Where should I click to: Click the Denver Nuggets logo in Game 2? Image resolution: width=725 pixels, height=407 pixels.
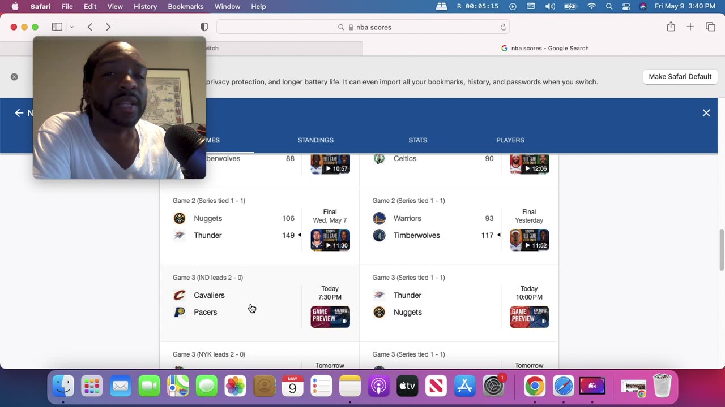point(180,218)
